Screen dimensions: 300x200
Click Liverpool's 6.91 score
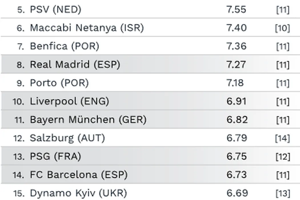236,101
